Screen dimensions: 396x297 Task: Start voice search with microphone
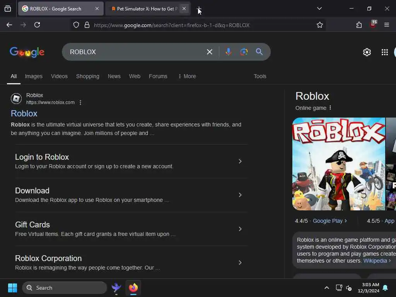(228, 52)
